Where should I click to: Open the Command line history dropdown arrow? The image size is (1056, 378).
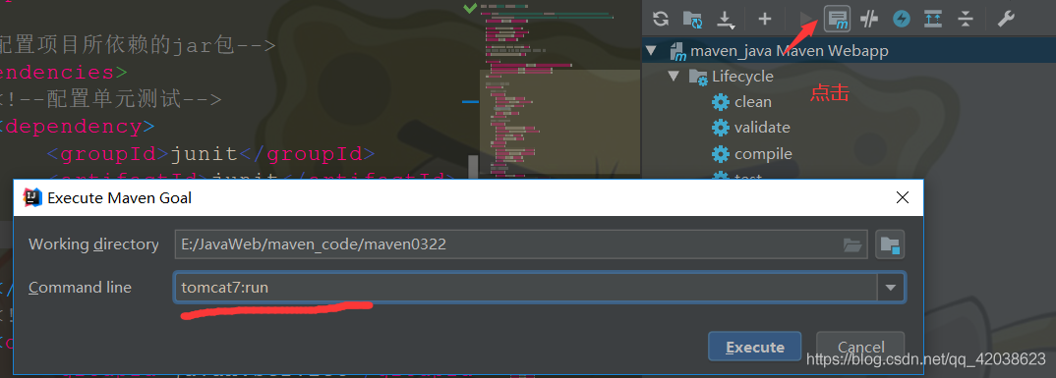(891, 288)
